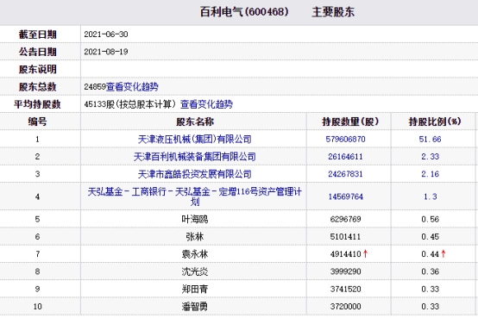Image resolution: width=478 pixels, height=318 pixels.
Task: Open shareholder 天津液压机械(集团)有限公司
Action: click(x=194, y=140)
